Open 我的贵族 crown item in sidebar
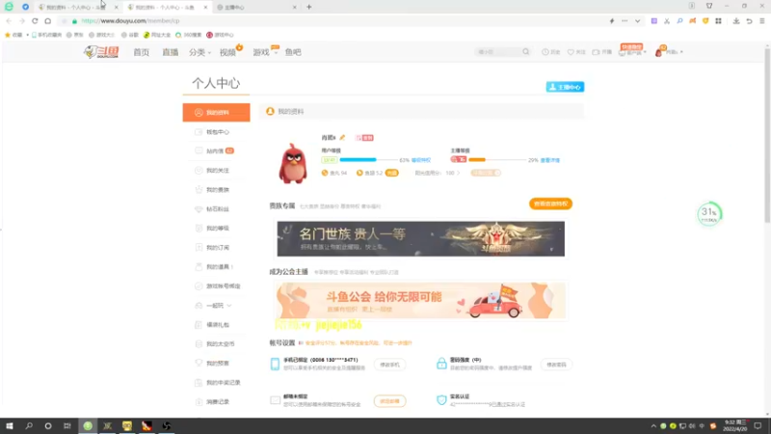 (x=216, y=190)
